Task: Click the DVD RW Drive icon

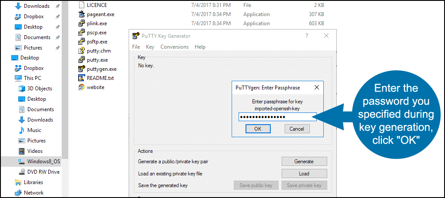Action: click(22, 172)
